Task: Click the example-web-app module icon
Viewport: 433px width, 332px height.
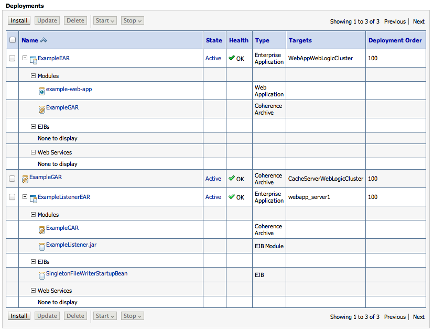Action: [x=42, y=91]
